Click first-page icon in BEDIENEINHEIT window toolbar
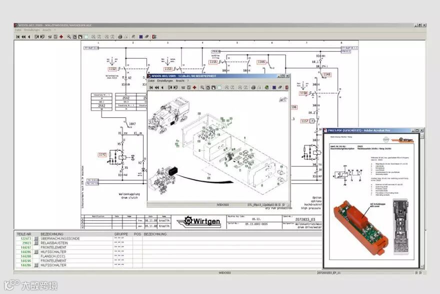440x294 pixels. click(151, 88)
